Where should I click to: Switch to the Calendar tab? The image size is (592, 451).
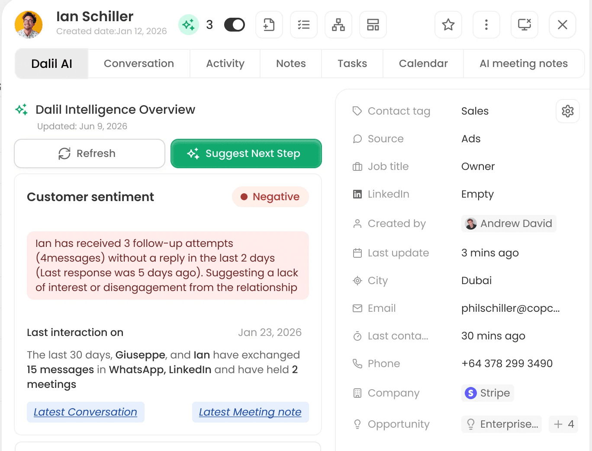click(x=423, y=64)
